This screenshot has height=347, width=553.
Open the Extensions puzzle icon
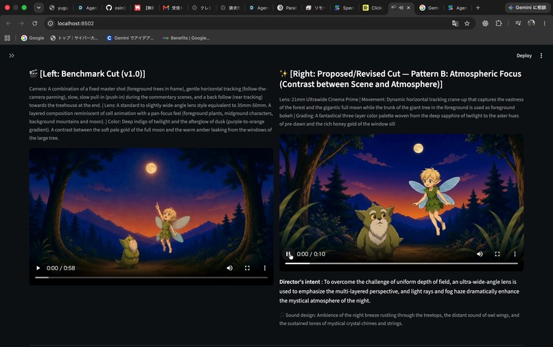click(x=498, y=23)
